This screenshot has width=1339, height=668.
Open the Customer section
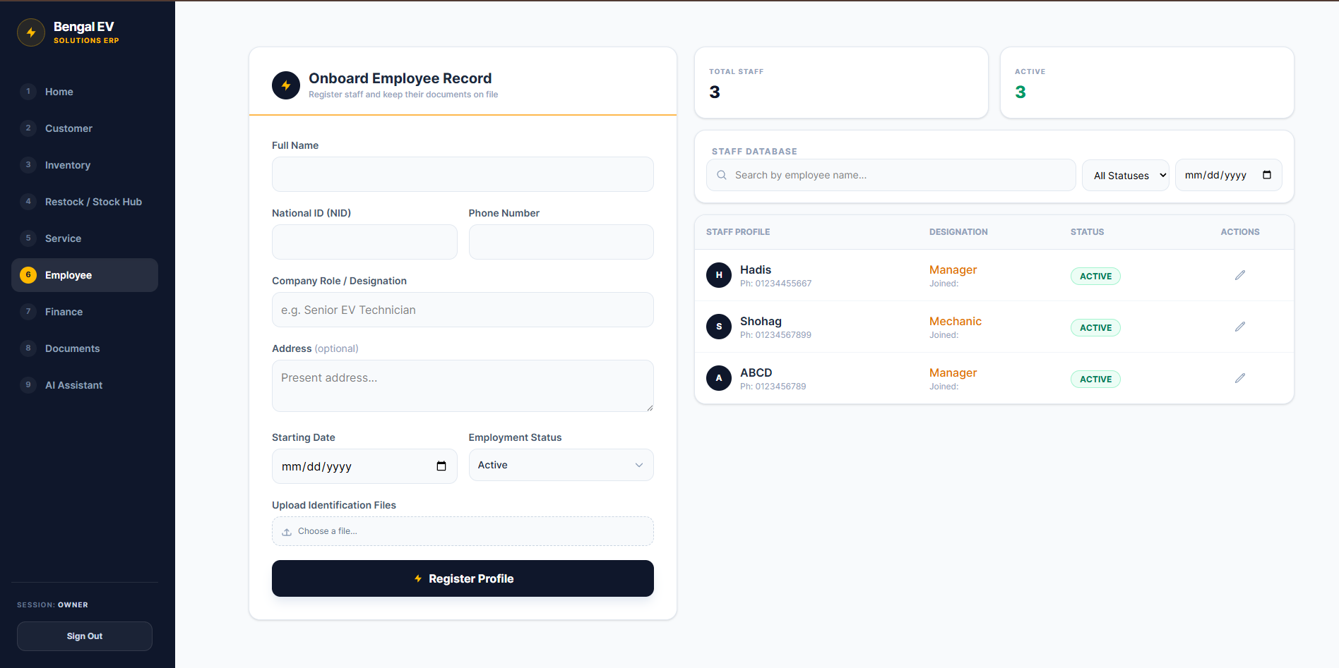tap(85, 128)
